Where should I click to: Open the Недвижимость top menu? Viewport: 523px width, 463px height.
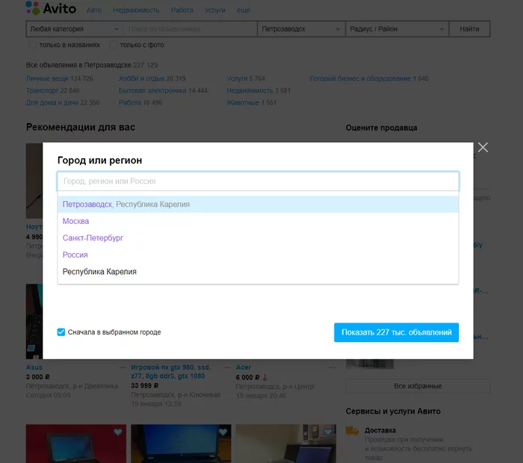click(x=136, y=10)
